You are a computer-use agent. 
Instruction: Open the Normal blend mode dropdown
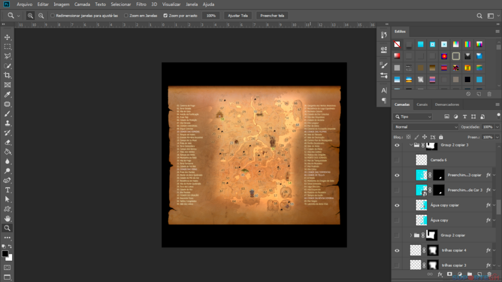426,127
